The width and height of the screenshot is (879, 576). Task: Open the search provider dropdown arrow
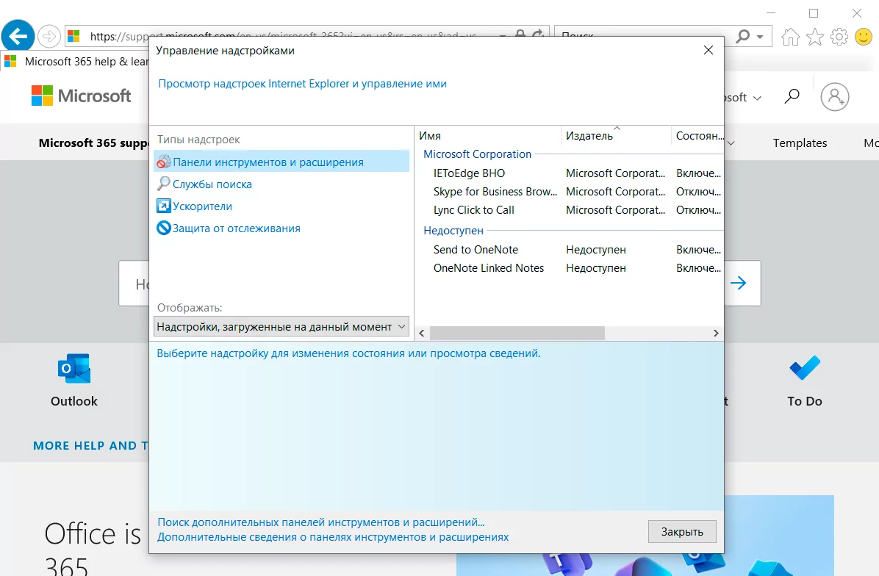click(x=760, y=37)
